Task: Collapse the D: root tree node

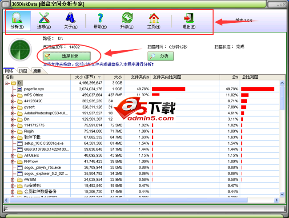Action: [7, 83]
